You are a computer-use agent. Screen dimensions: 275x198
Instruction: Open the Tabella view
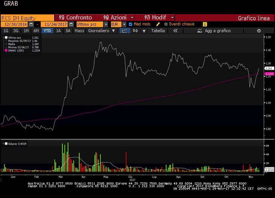click(158, 31)
